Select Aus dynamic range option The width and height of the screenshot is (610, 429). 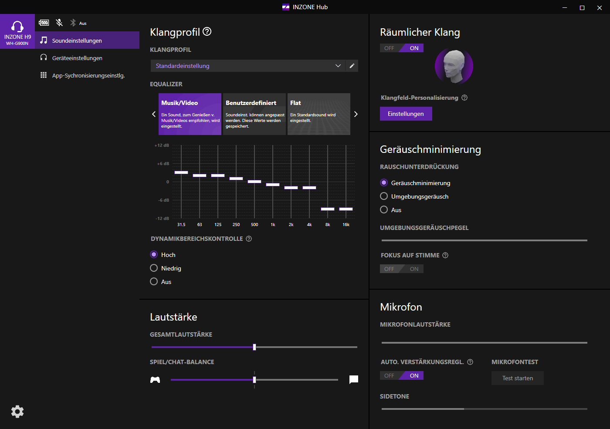pyautogui.click(x=161, y=281)
